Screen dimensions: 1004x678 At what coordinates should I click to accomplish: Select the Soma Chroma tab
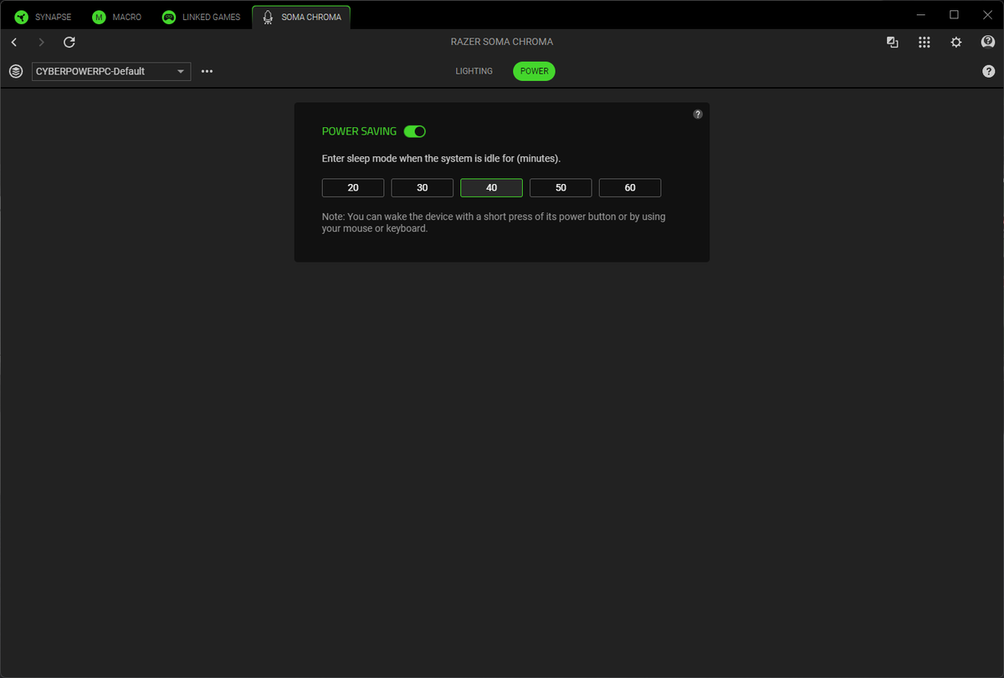(x=301, y=17)
